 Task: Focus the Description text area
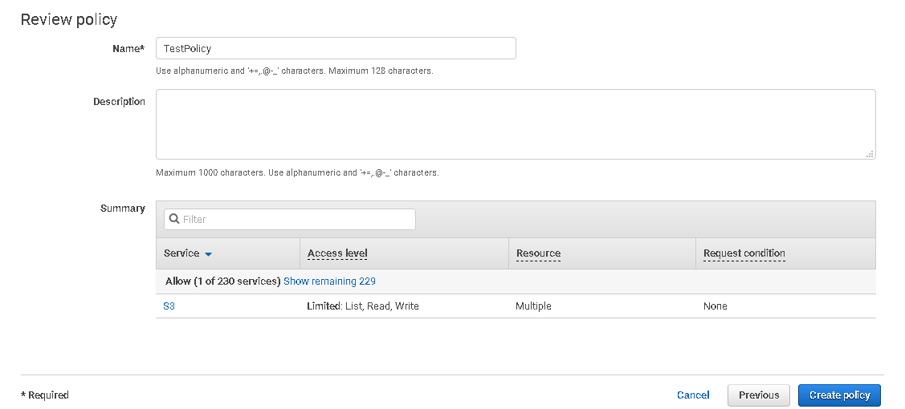pyautogui.click(x=515, y=124)
